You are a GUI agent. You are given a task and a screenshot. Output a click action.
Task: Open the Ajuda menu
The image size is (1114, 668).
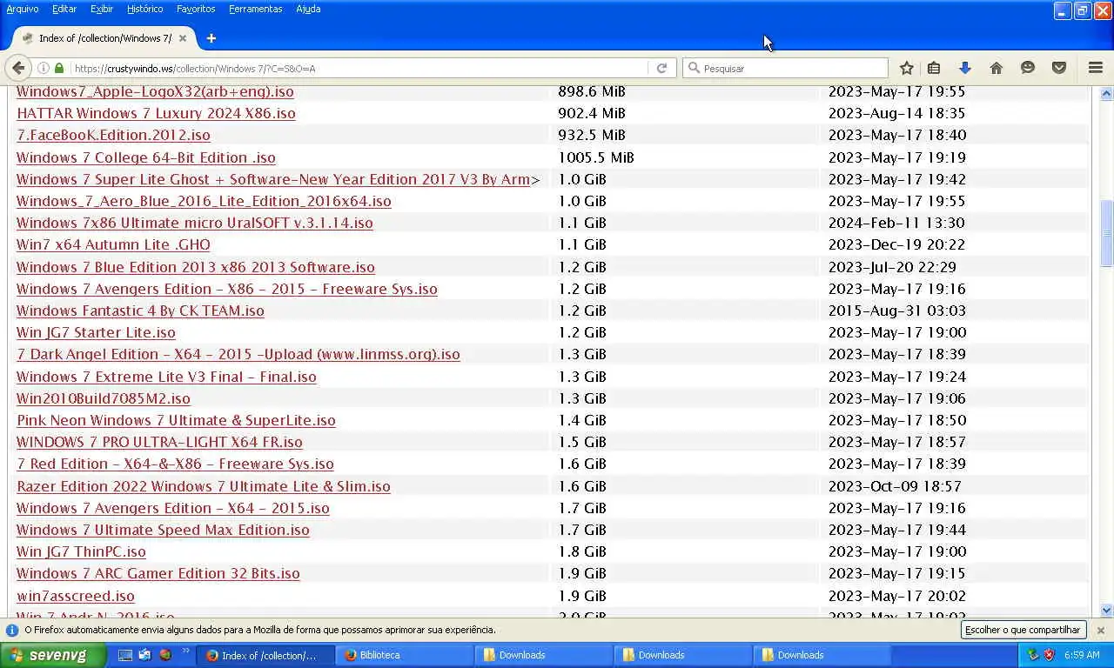click(x=308, y=9)
